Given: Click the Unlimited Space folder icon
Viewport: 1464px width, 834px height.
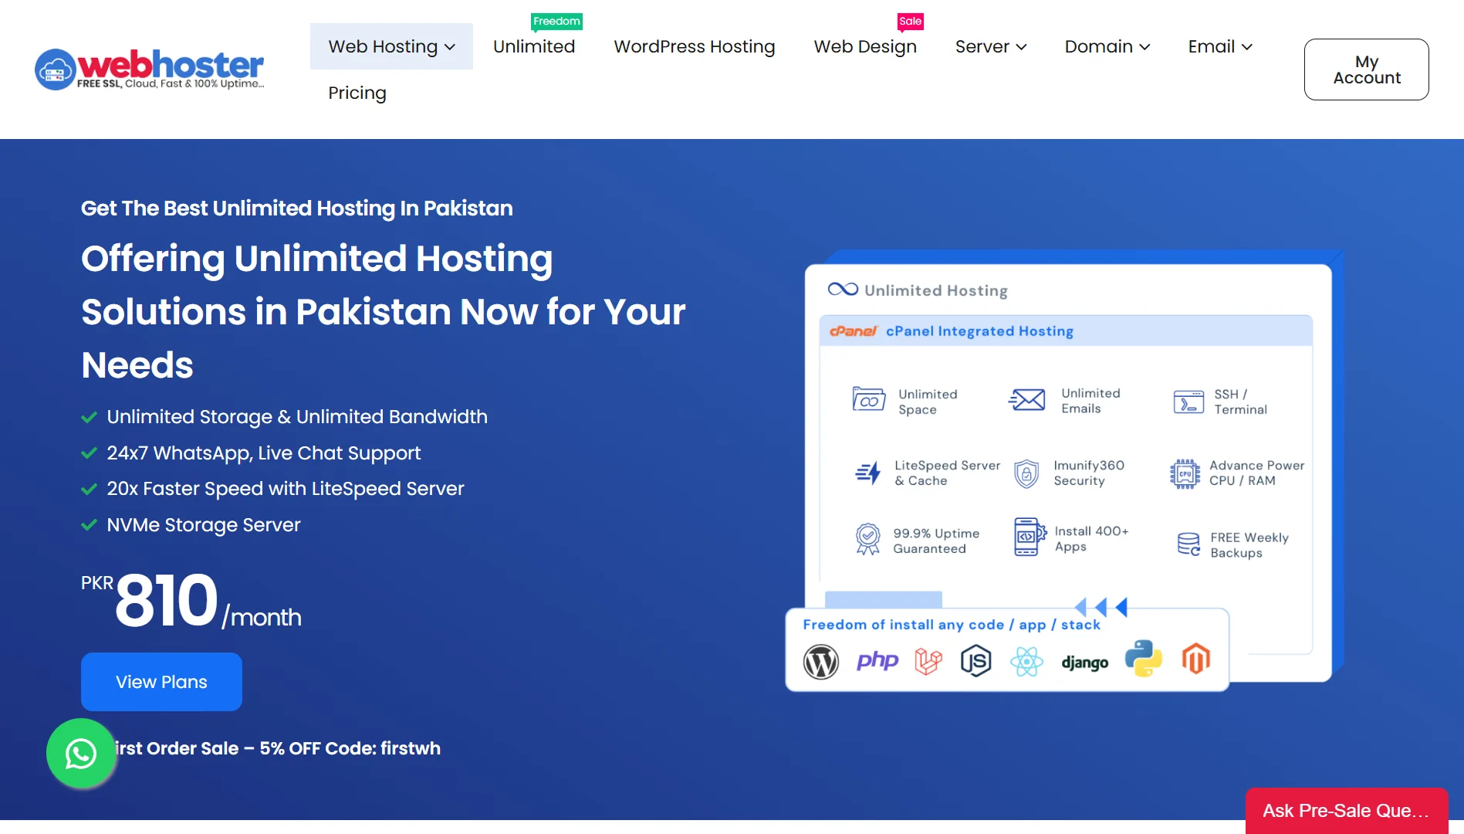Looking at the screenshot, I should click(x=868, y=400).
